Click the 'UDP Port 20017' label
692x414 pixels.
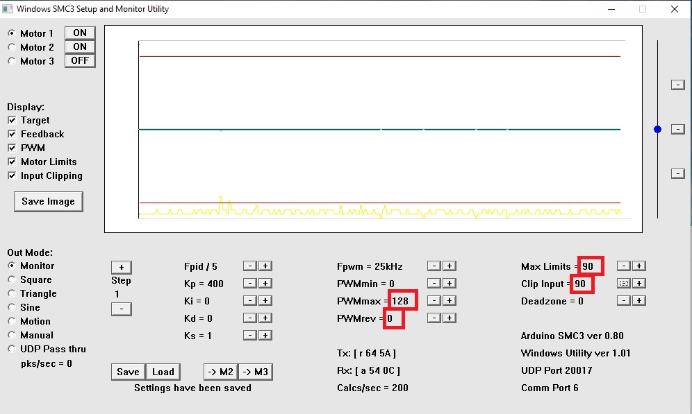pos(557,370)
